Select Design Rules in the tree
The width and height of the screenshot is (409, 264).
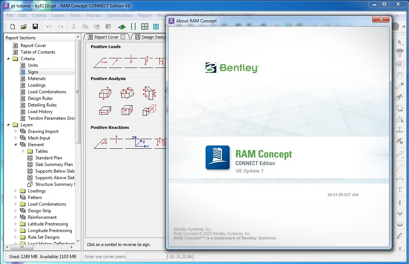point(40,98)
